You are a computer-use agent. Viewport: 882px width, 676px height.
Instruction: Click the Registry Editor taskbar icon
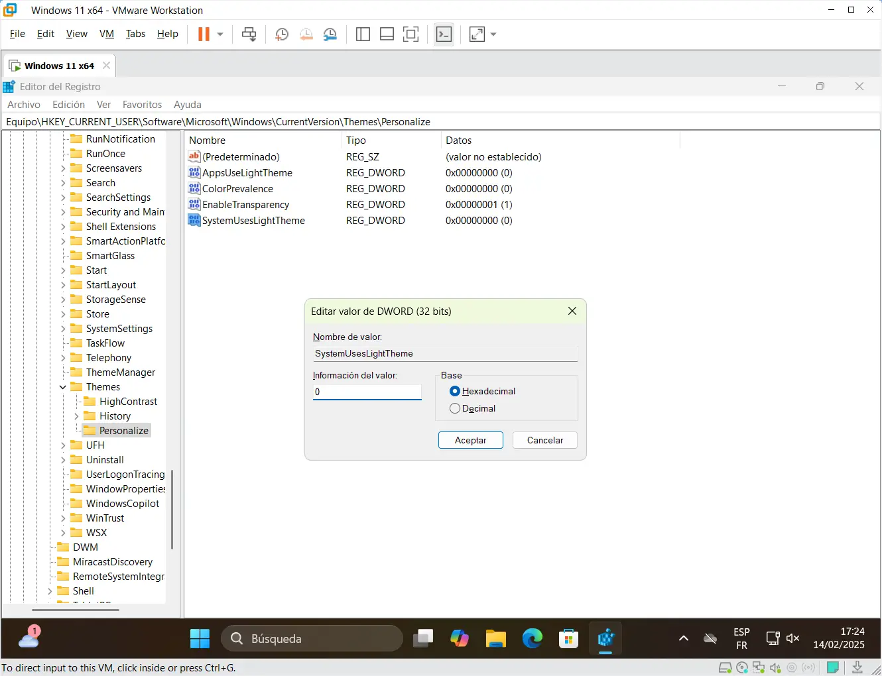(x=605, y=638)
